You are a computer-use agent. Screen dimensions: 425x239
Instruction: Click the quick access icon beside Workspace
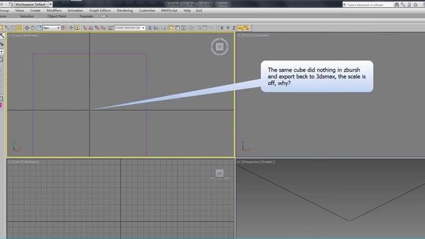pos(11,5)
